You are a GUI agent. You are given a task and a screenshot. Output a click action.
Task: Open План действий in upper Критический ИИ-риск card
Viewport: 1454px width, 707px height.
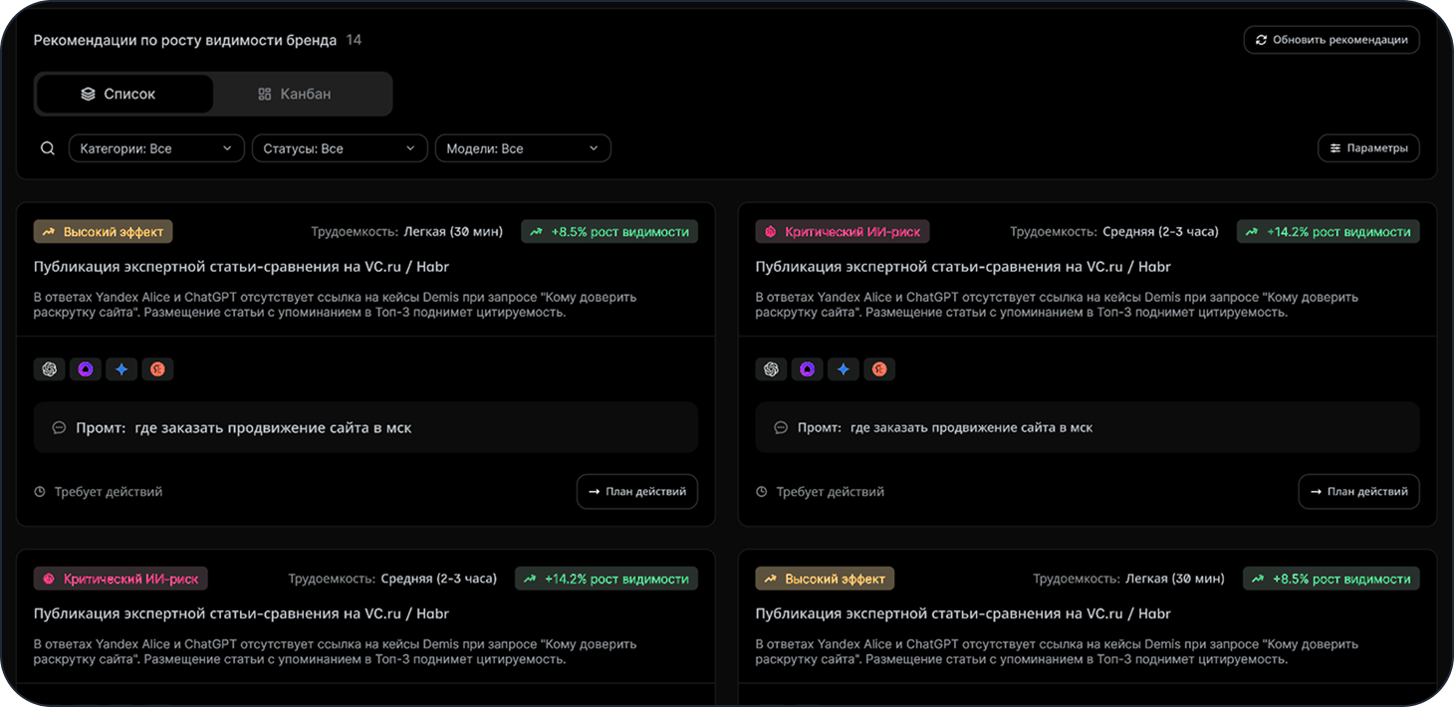point(1359,492)
